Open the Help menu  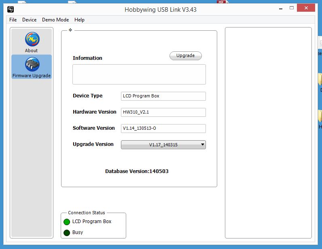coord(79,20)
